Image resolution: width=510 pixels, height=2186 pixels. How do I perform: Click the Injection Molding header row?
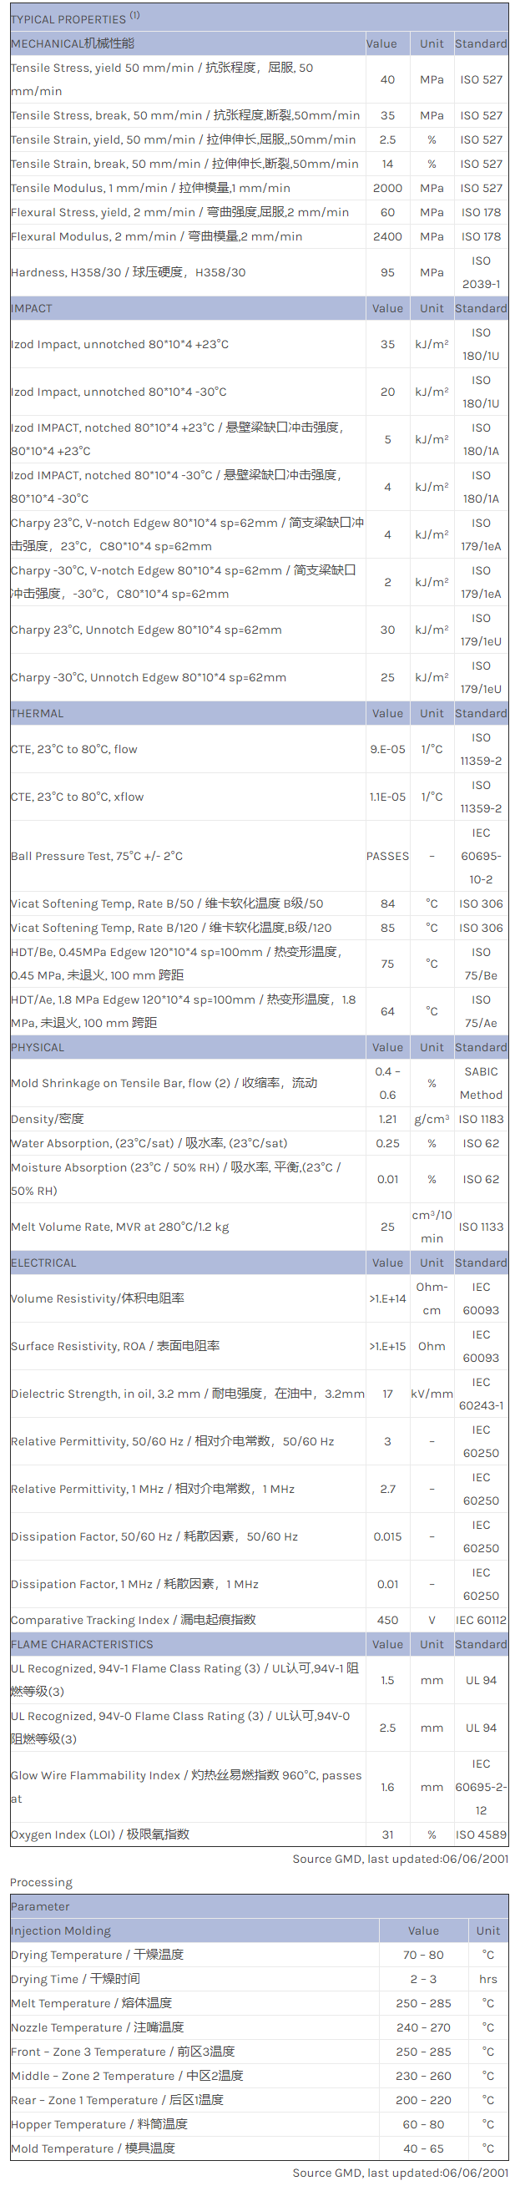click(260, 1930)
